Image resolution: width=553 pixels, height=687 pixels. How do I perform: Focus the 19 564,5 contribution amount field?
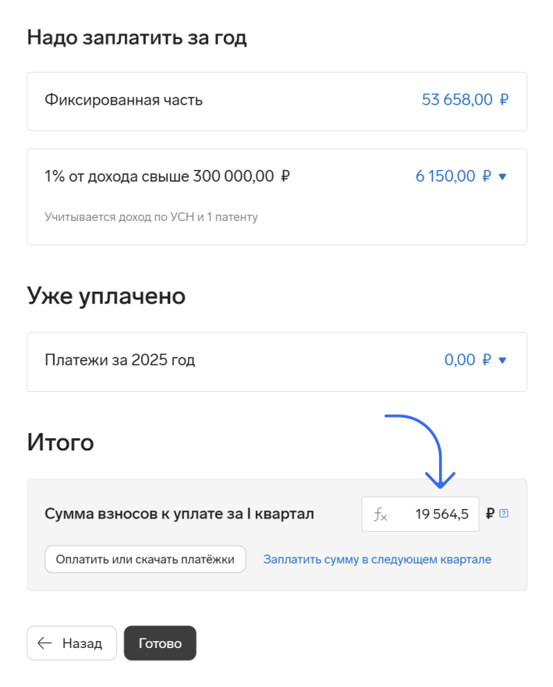[420, 514]
